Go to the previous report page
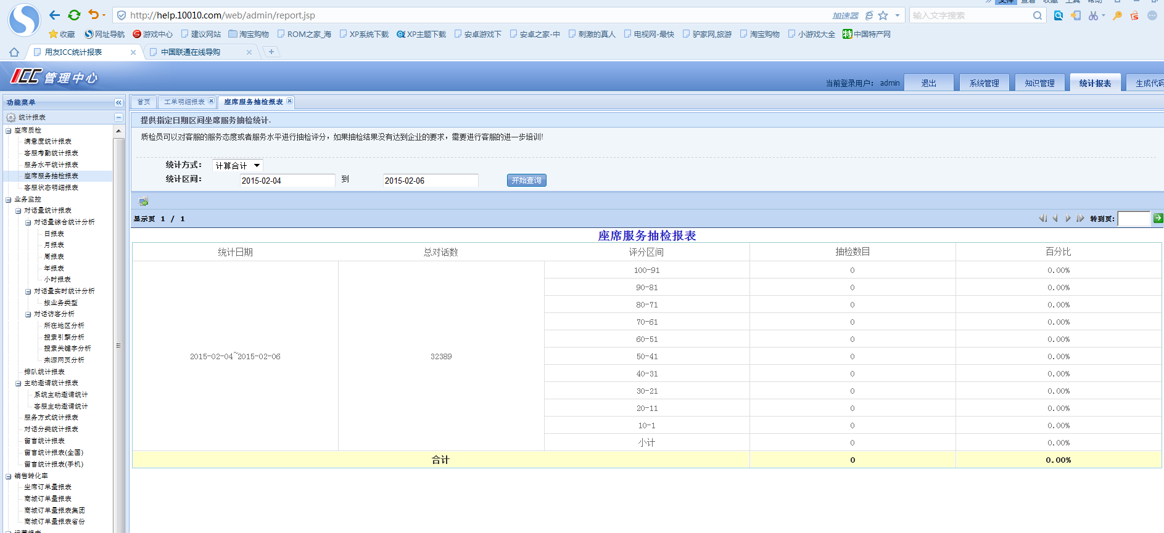Screen dimensions: 1164x533 tap(1055, 218)
